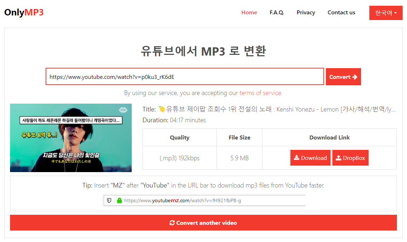Screen dimensions: 407x242
Task: Click the Lemon video thumbnail
Action: click(71, 138)
